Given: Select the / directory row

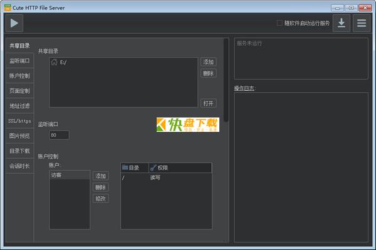Looking at the screenshot, I should click(166, 177).
